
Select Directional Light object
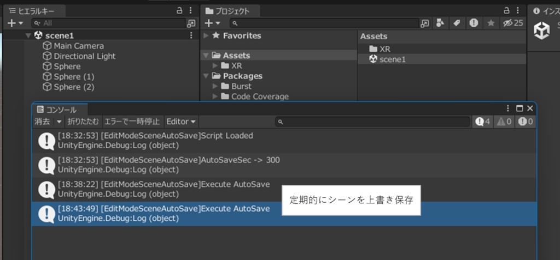pyautogui.click(x=85, y=56)
